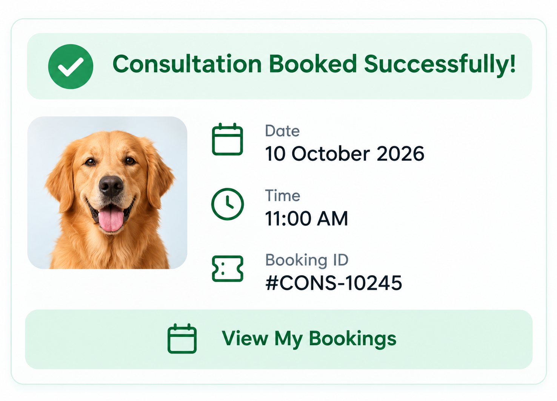The width and height of the screenshot is (557, 401).
Task: Click the Booking ID field label
Action: point(307,260)
